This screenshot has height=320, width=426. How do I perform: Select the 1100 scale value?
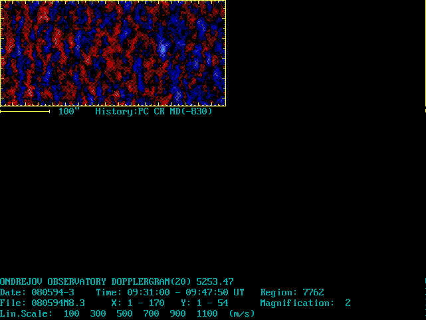(x=207, y=313)
